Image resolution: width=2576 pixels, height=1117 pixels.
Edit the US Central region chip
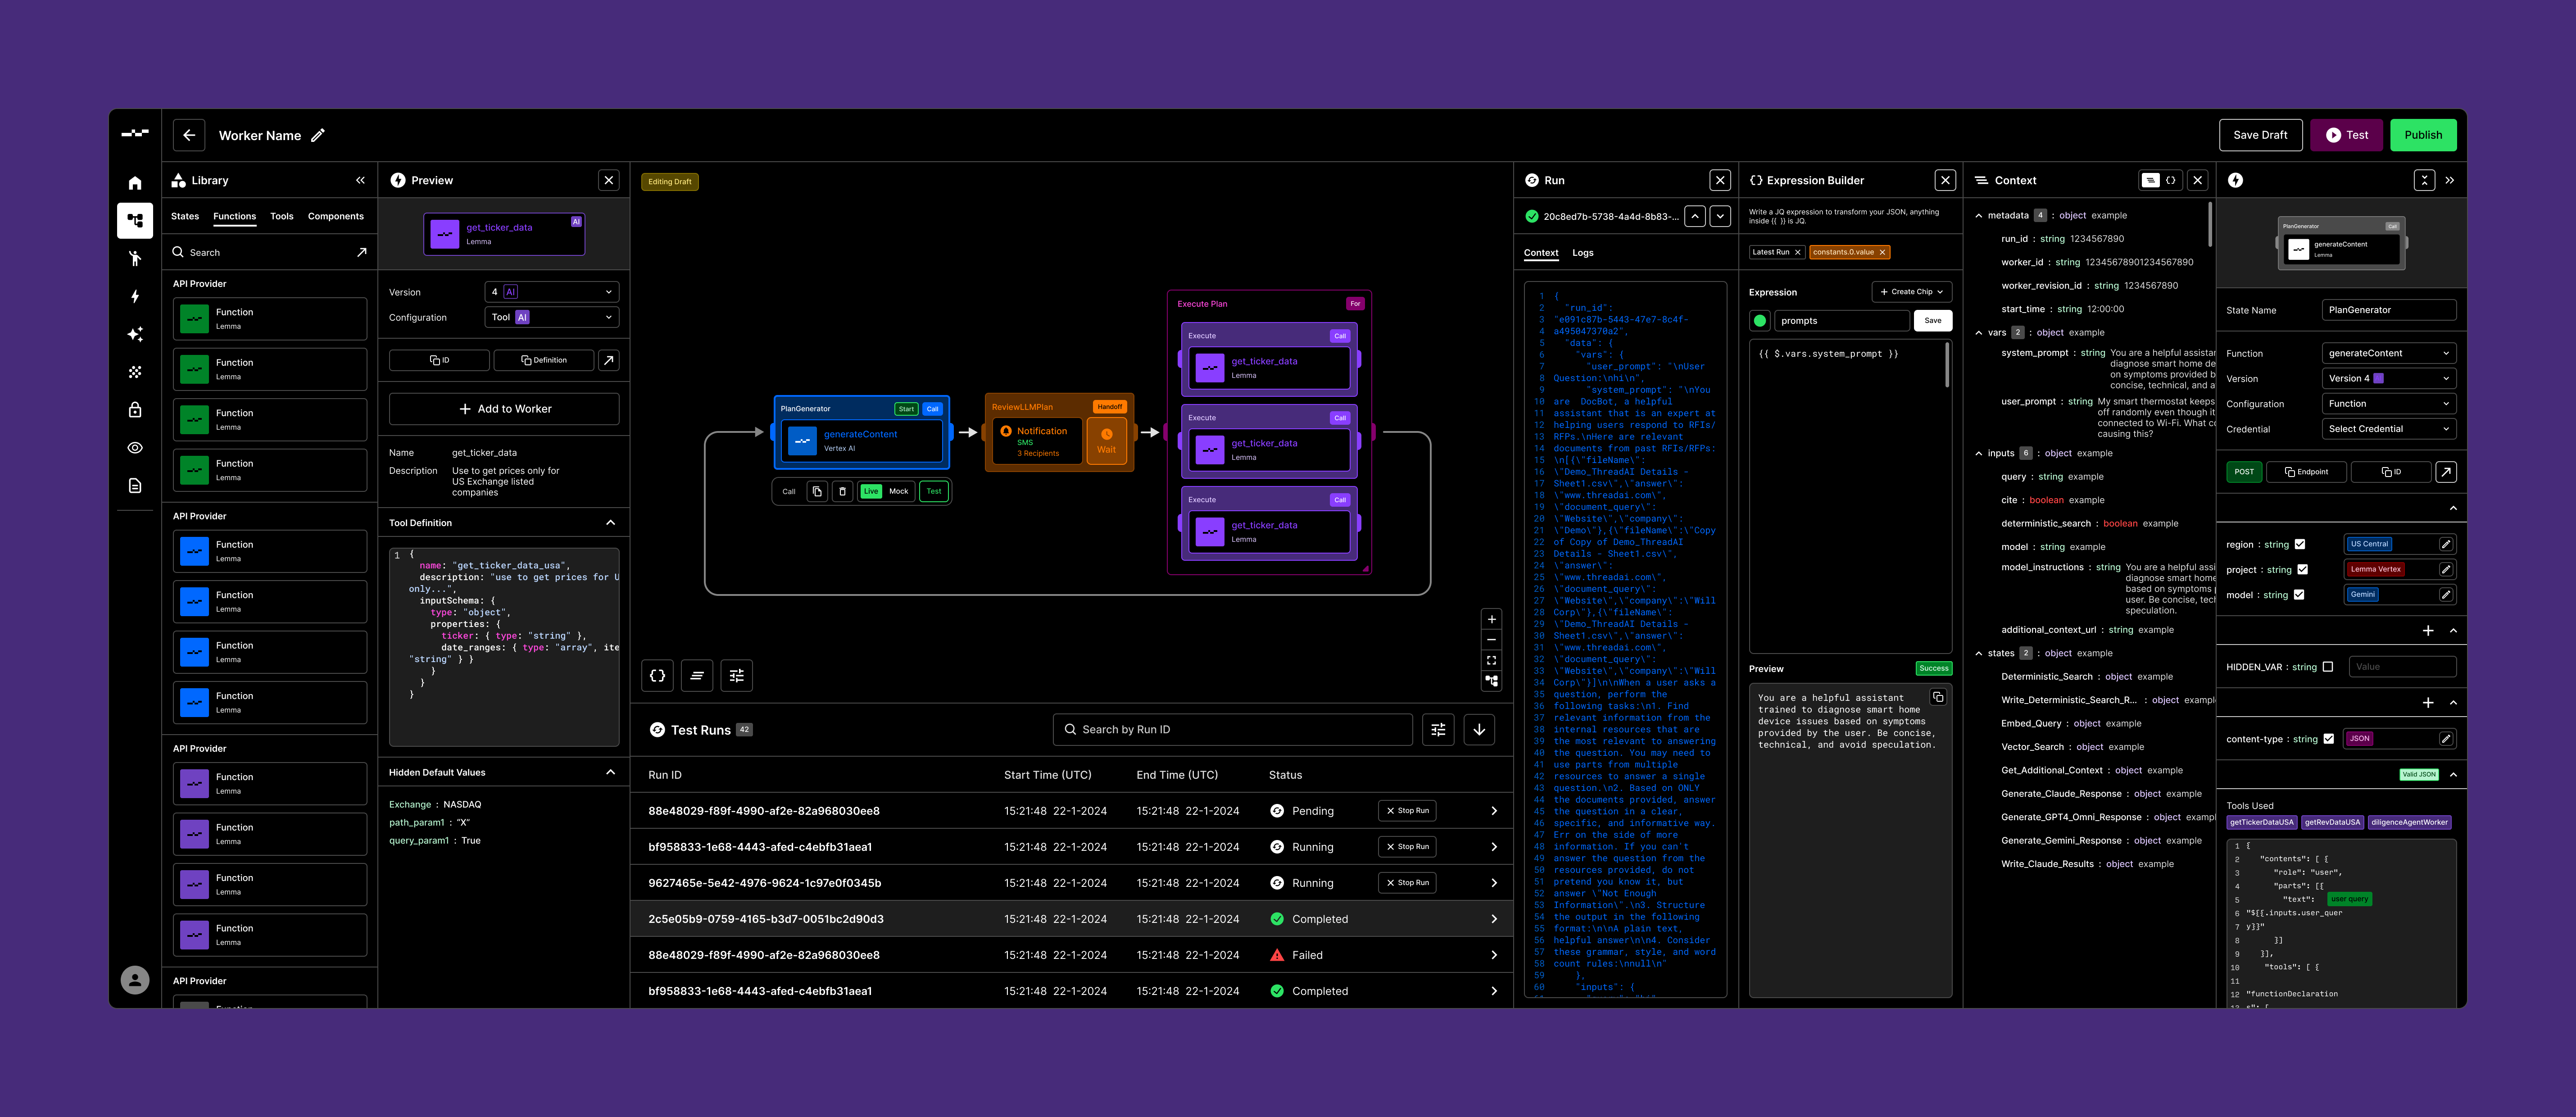[x=2446, y=544]
